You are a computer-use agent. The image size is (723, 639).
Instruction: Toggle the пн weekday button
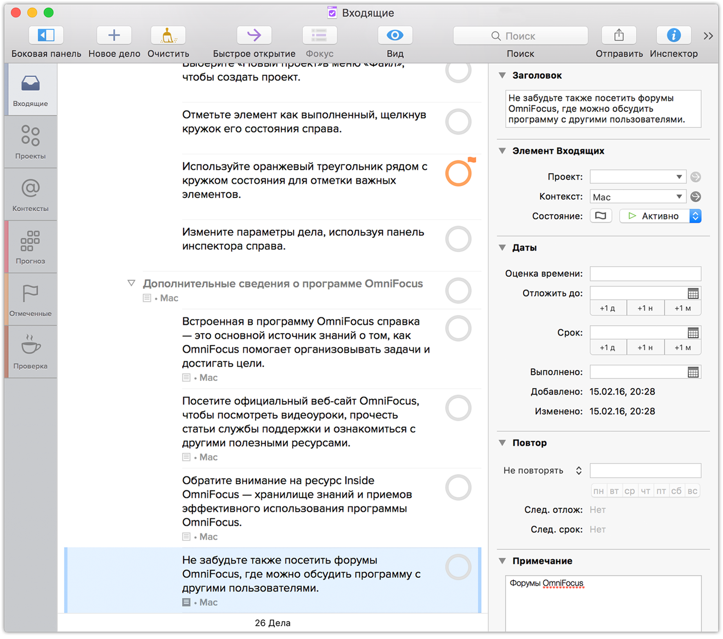(598, 491)
